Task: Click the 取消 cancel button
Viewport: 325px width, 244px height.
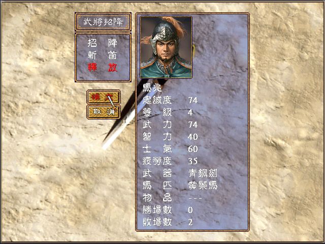Action: [x=104, y=112]
